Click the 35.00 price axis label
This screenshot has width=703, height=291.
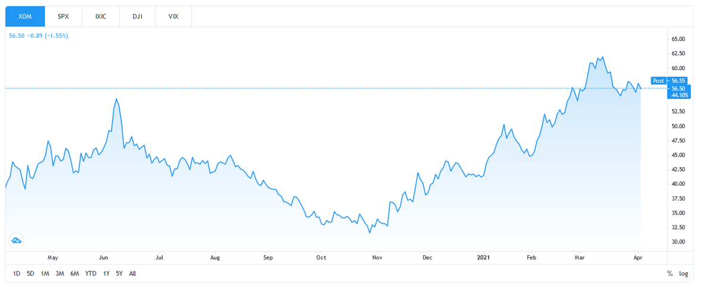pyautogui.click(x=679, y=212)
